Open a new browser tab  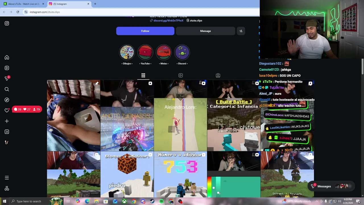pos(95,4)
